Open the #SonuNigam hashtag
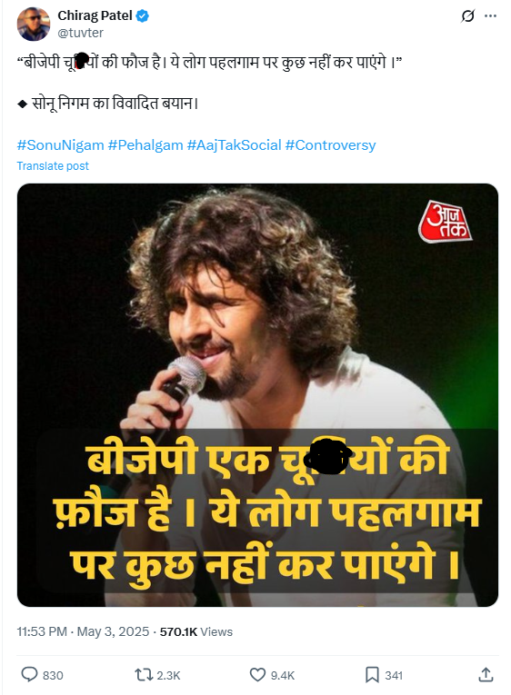 [x=60, y=145]
